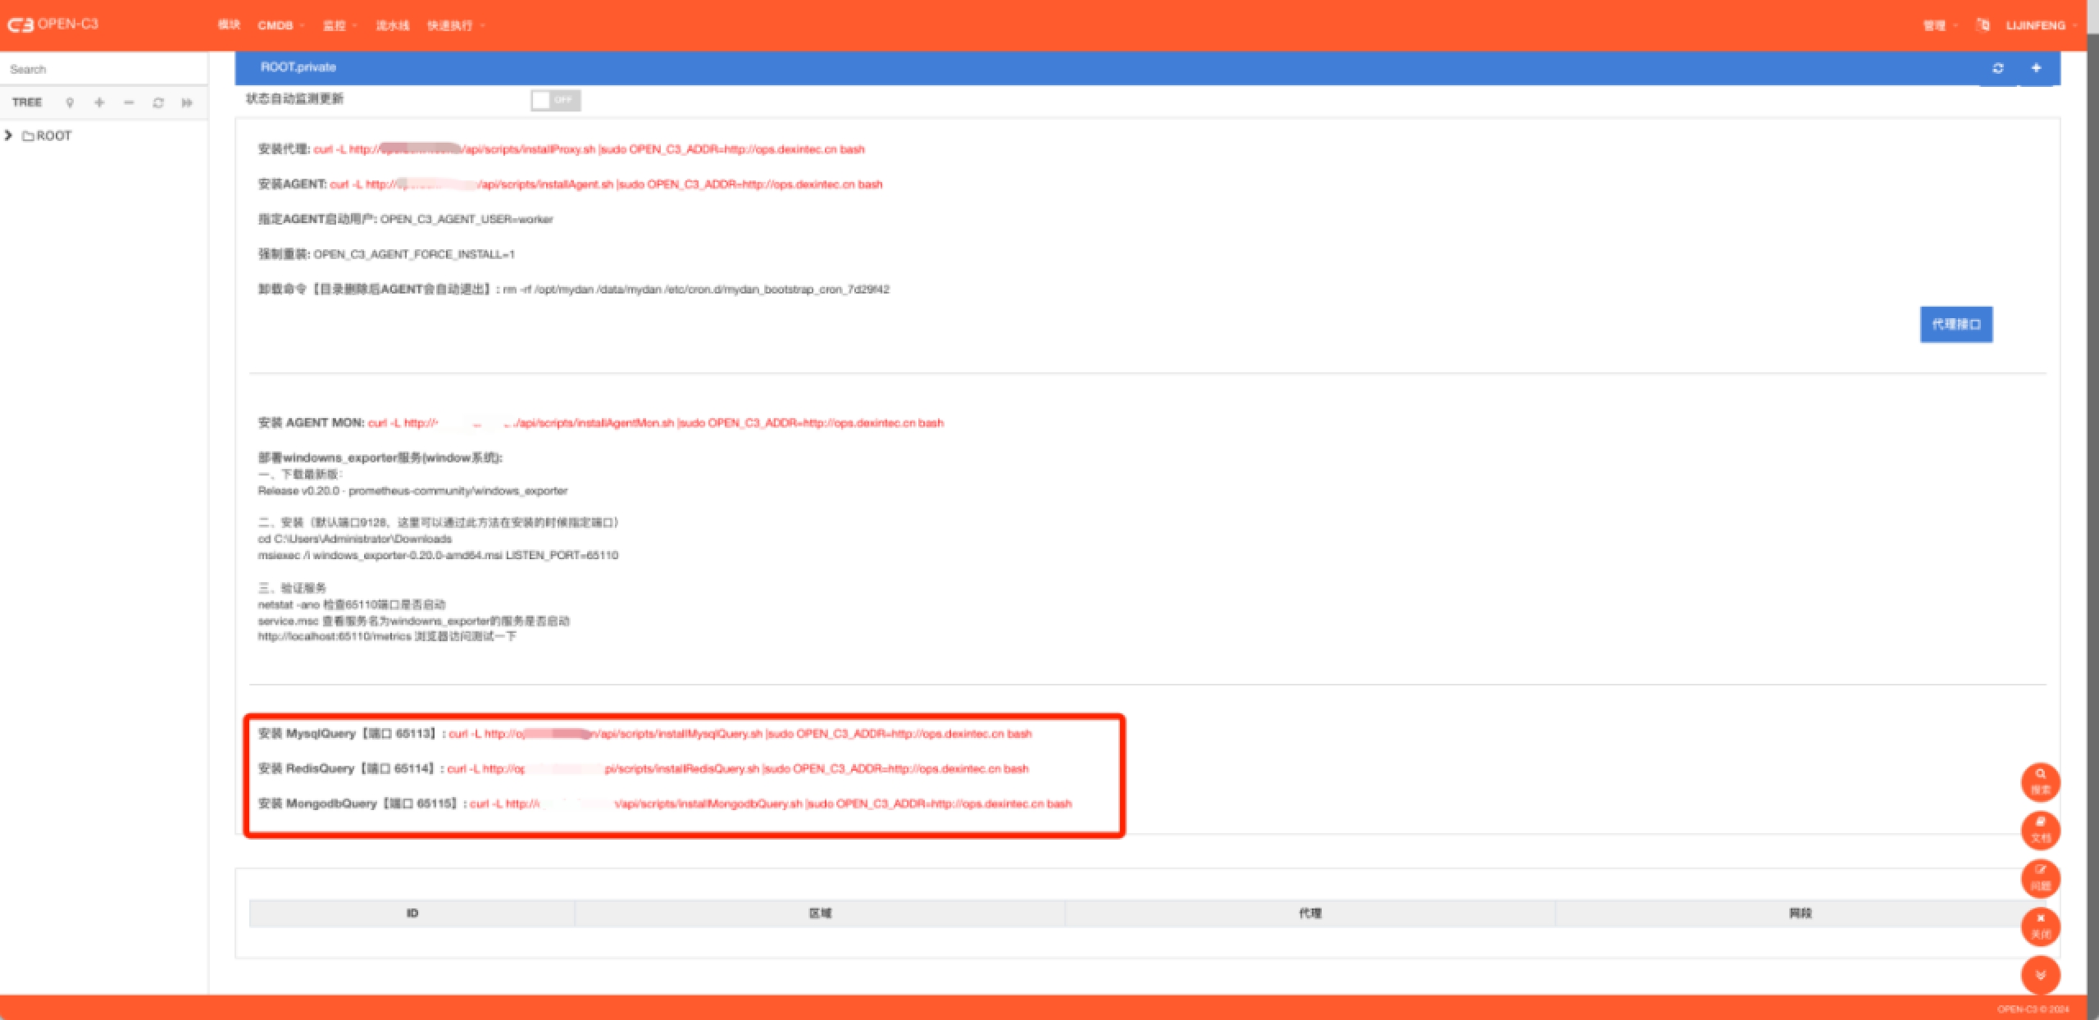The height and width of the screenshot is (1020, 2099).
Task: Click the blue 代理接口 button
Action: [x=1956, y=324]
